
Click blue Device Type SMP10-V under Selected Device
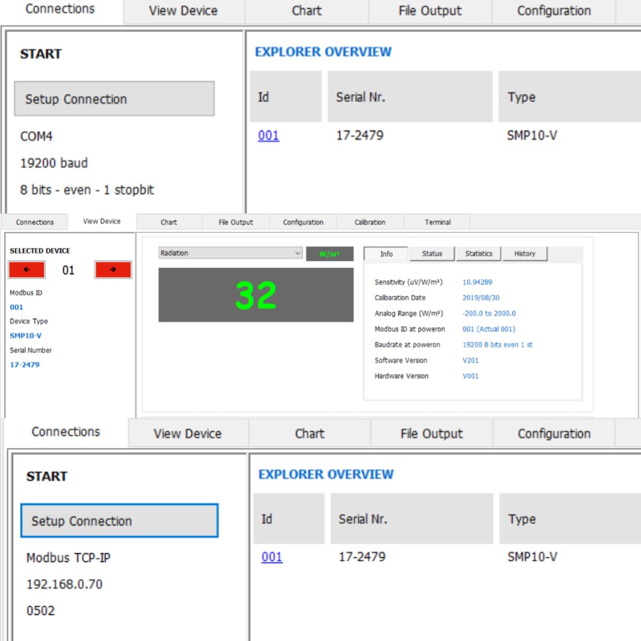(x=26, y=335)
